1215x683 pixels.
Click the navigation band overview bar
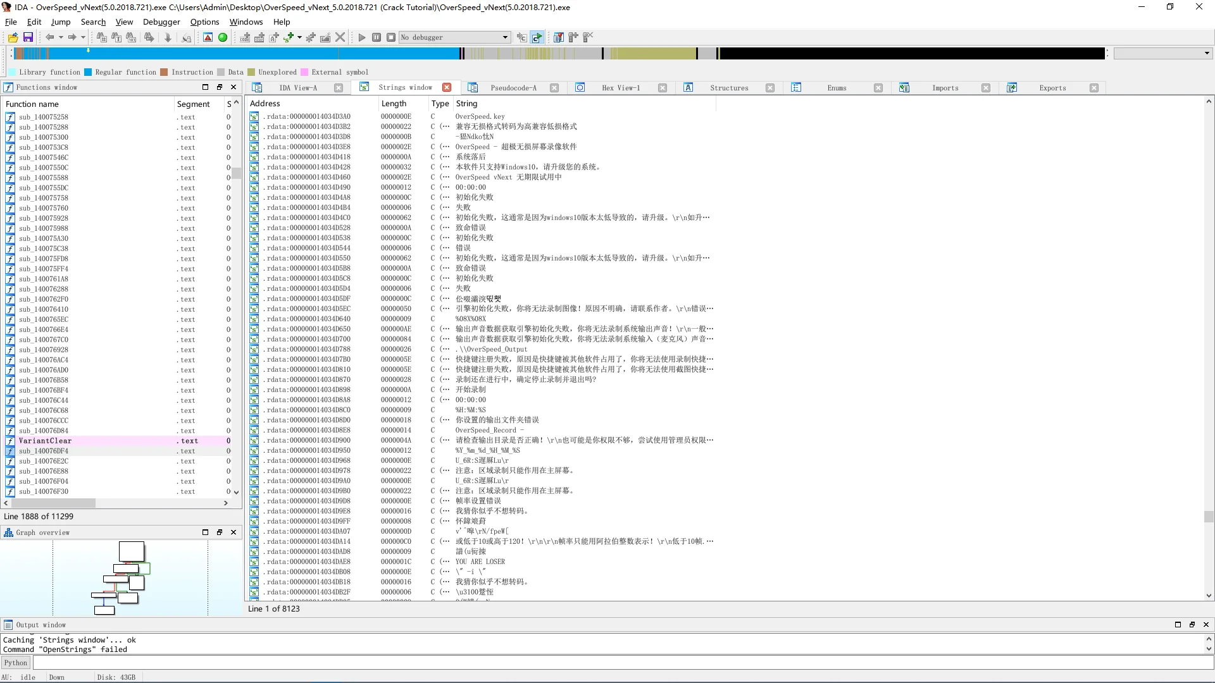click(x=559, y=54)
